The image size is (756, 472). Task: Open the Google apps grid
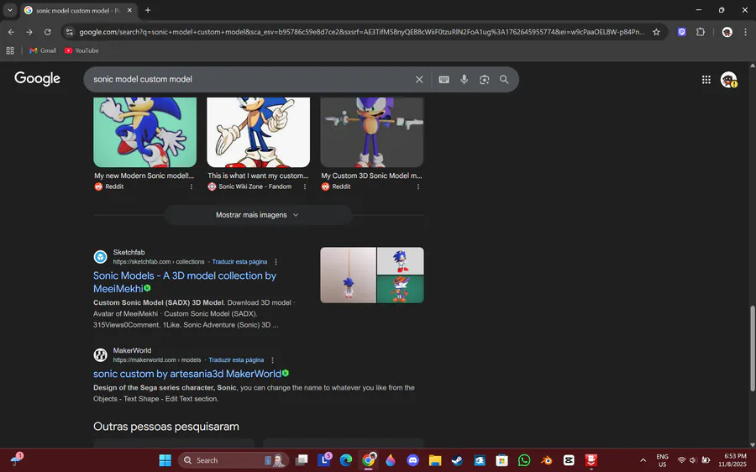click(706, 80)
